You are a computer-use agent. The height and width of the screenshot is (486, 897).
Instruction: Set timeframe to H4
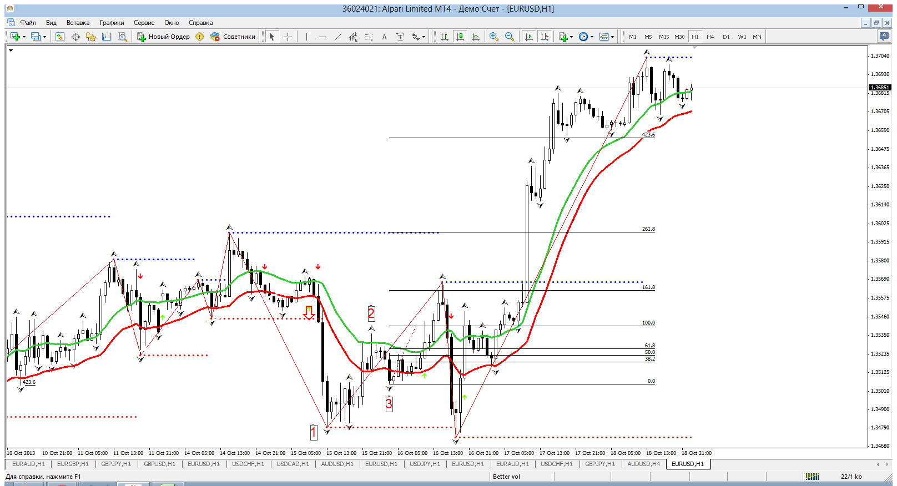(x=710, y=37)
